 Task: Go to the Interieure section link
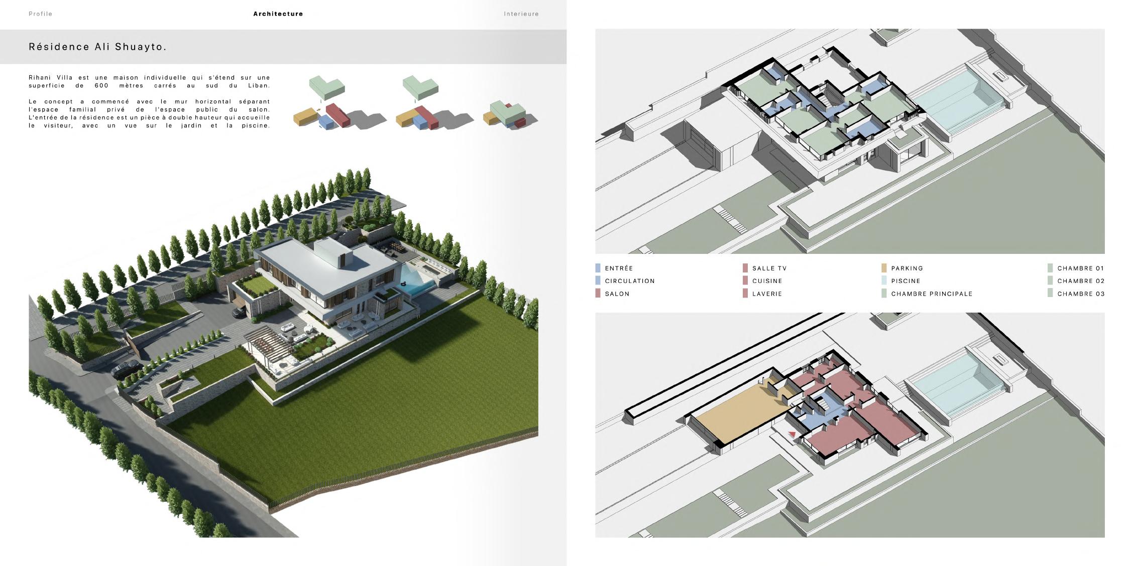pyautogui.click(x=521, y=14)
